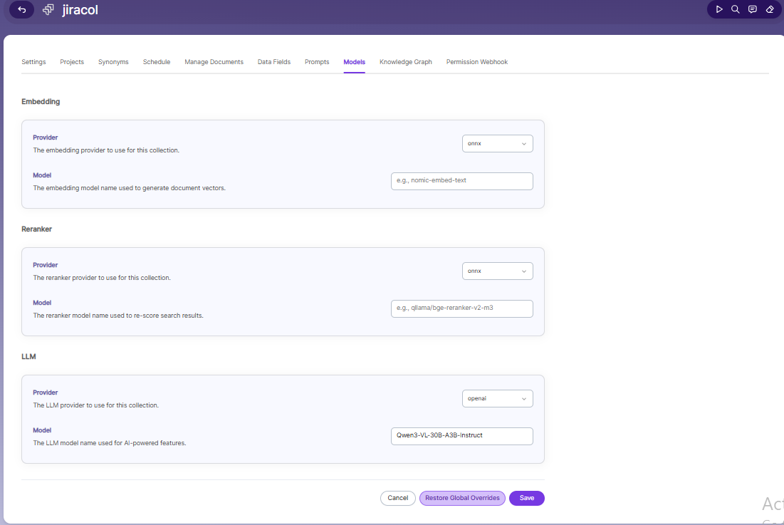Click Restore Global Overrides button
Screen dimensions: 784x525
tap(463, 498)
